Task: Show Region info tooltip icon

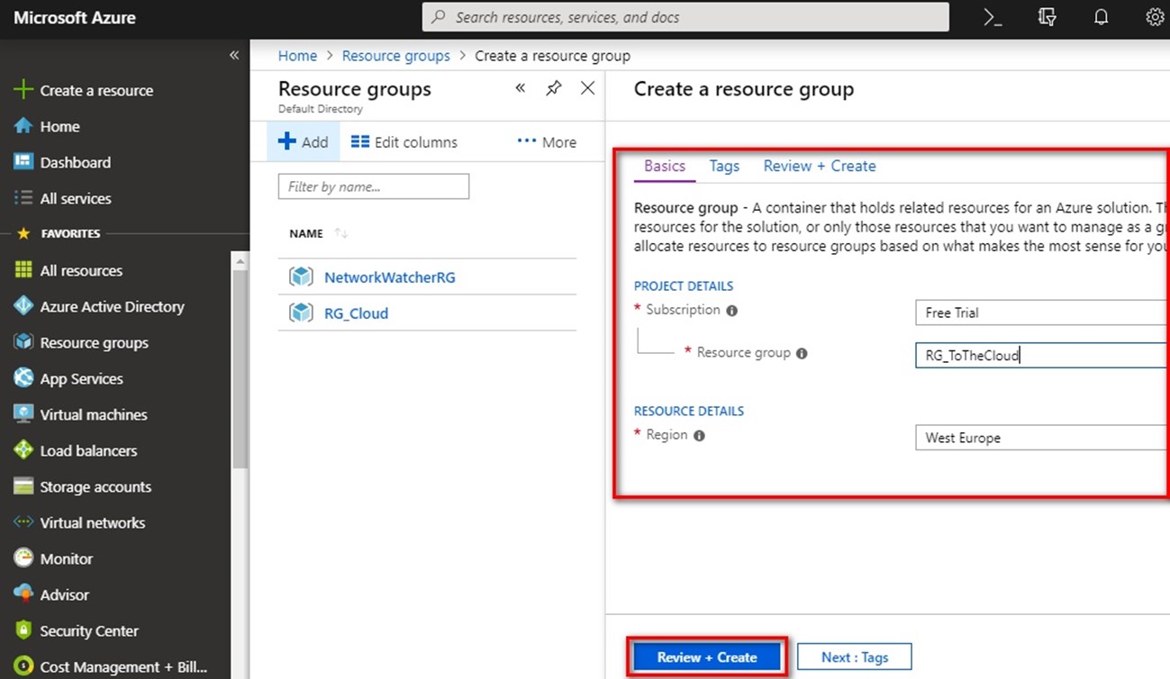Action: [699, 436]
